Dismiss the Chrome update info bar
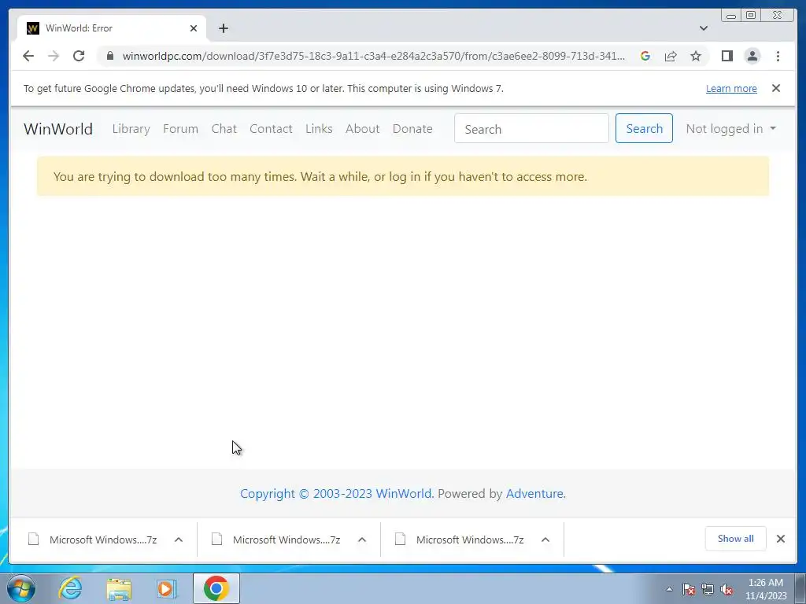The width and height of the screenshot is (806, 604). click(x=775, y=88)
